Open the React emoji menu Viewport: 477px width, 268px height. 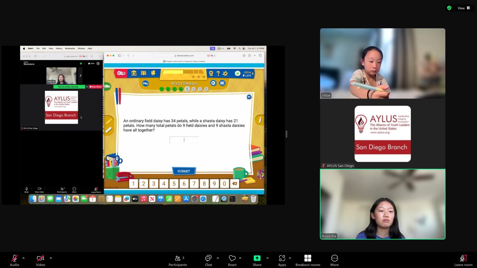coord(232,260)
